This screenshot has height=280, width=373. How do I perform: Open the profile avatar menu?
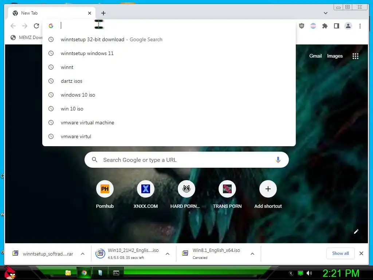pos(348,26)
